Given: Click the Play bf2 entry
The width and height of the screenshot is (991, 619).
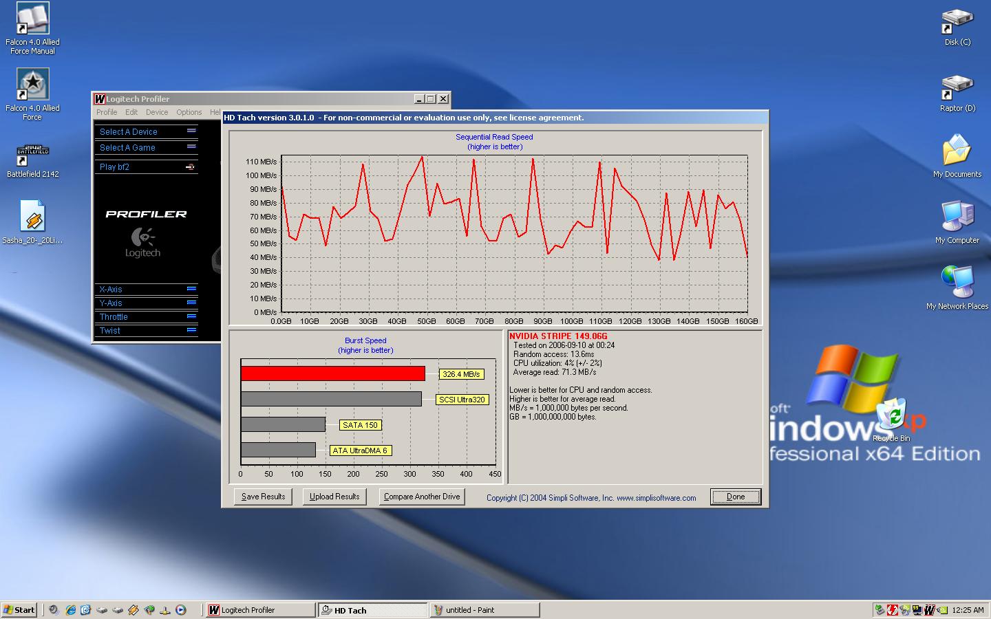Looking at the screenshot, I should point(146,166).
